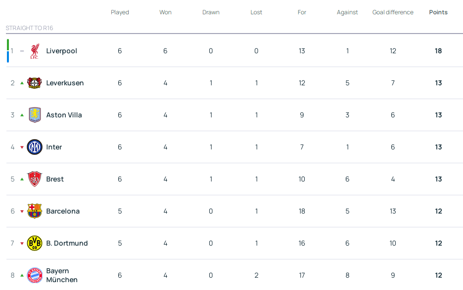The height and width of the screenshot is (290, 463).
Task: Open the Liverpool team link
Action: tap(61, 51)
